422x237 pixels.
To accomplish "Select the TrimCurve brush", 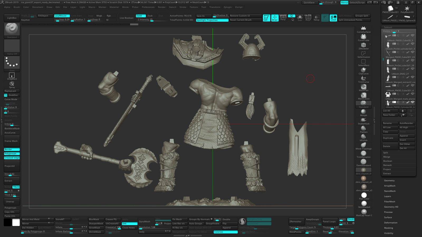I will tap(363, 79).
